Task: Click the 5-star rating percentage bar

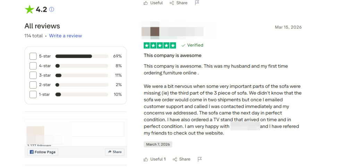Action: 82,56
